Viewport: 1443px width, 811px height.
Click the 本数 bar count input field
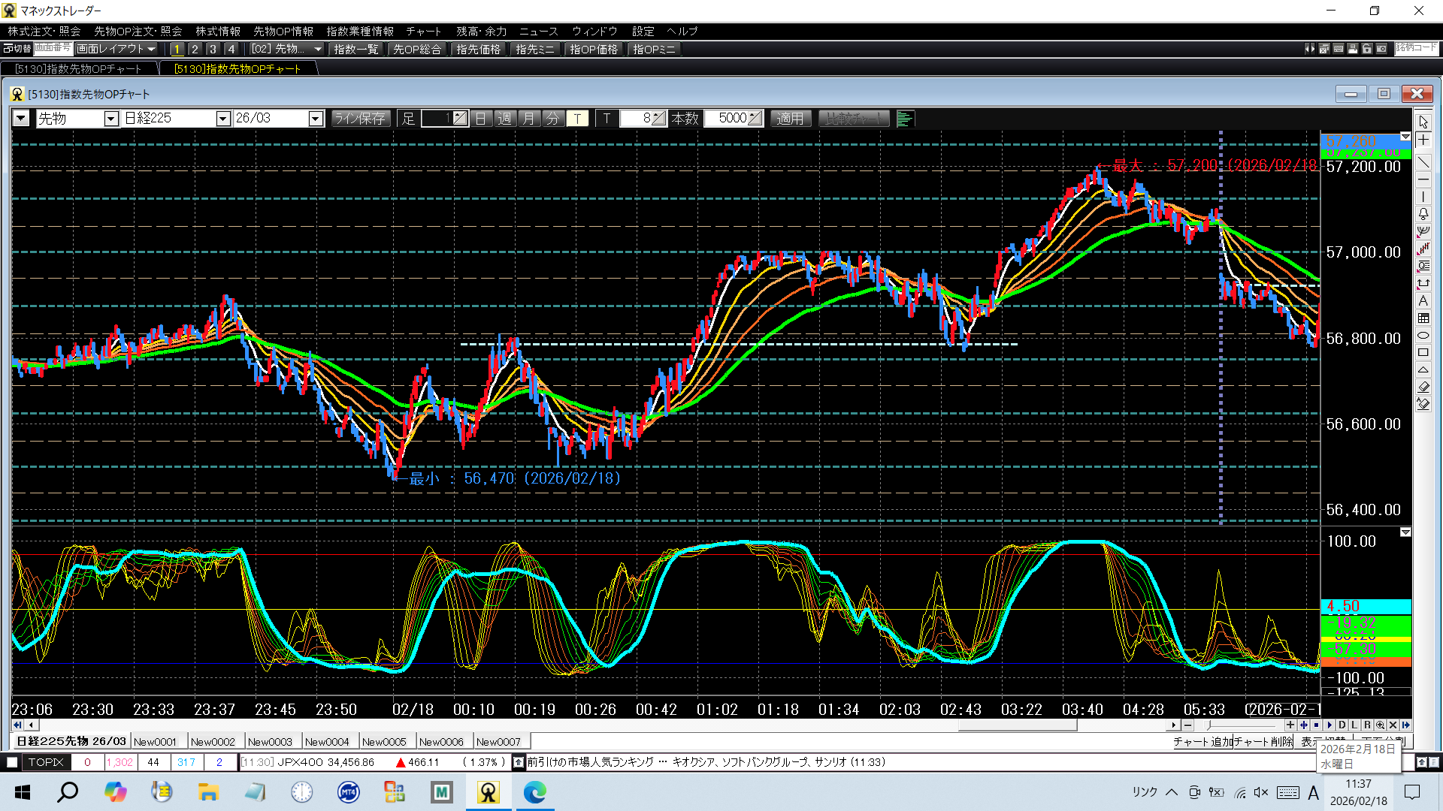coord(728,119)
